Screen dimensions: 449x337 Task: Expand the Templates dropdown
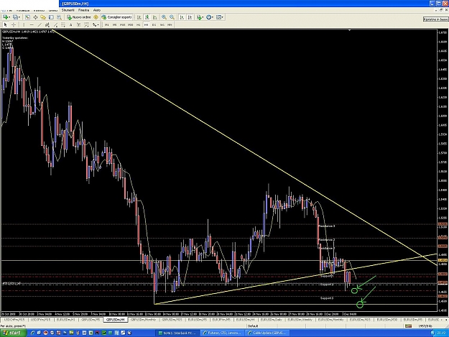[x=223, y=17]
